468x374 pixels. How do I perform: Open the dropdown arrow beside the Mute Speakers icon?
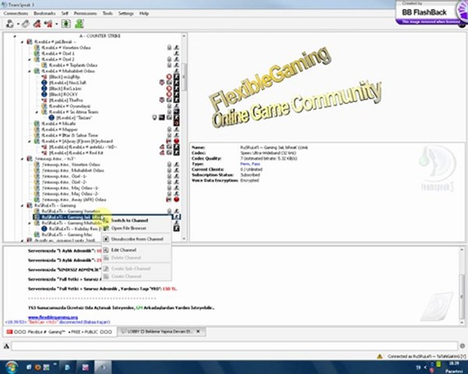click(x=56, y=24)
